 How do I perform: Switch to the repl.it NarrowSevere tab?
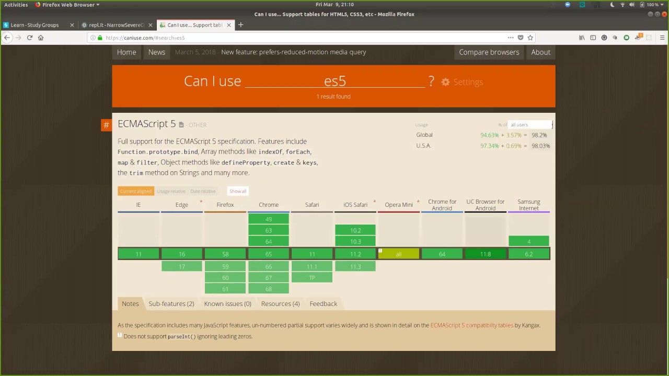tap(116, 25)
